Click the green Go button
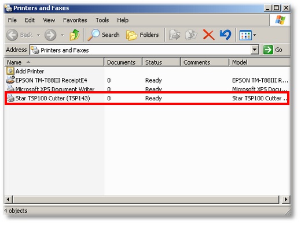The height and width of the screenshot is (225, 301). (x=273, y=50)
